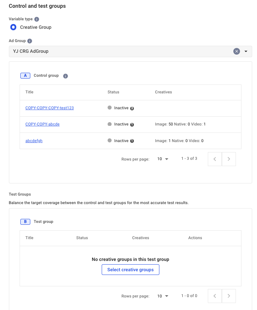The image size is (257, 310).
Task: Go to previous page in Control group table
Action: point(215,159)
